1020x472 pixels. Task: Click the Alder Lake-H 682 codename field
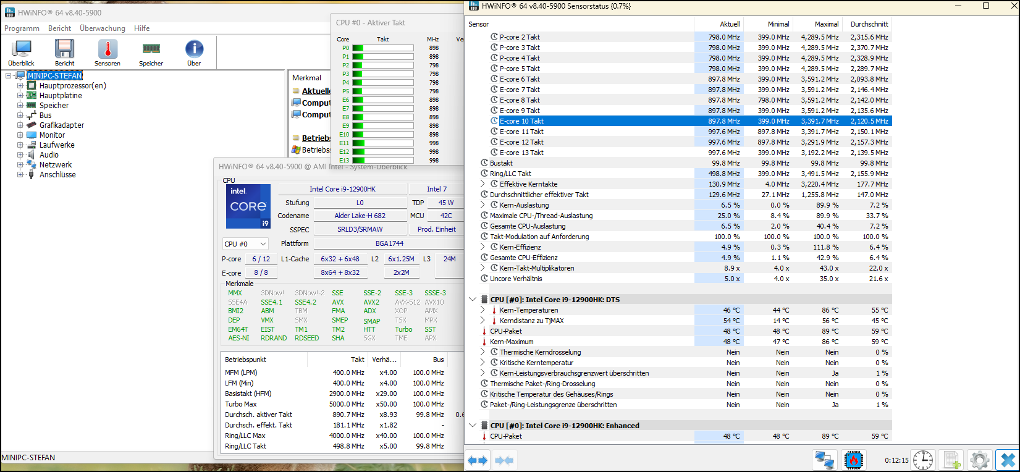tap(360, 216)
